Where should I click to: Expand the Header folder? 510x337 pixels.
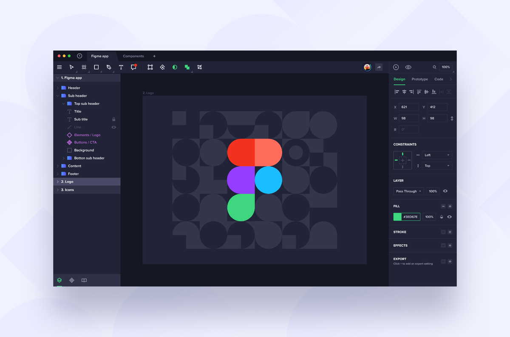[x=58, y=88]
